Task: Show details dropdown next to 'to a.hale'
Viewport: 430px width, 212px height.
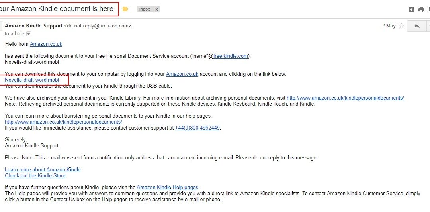Action: 29,34
